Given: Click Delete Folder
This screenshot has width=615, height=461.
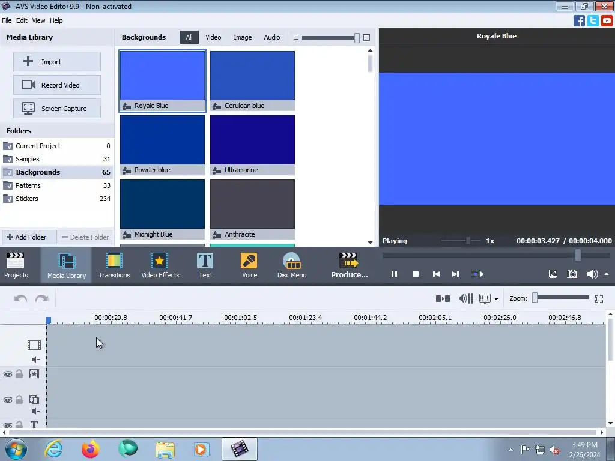Looking at the screenshot, I should (x=85, y=237).
